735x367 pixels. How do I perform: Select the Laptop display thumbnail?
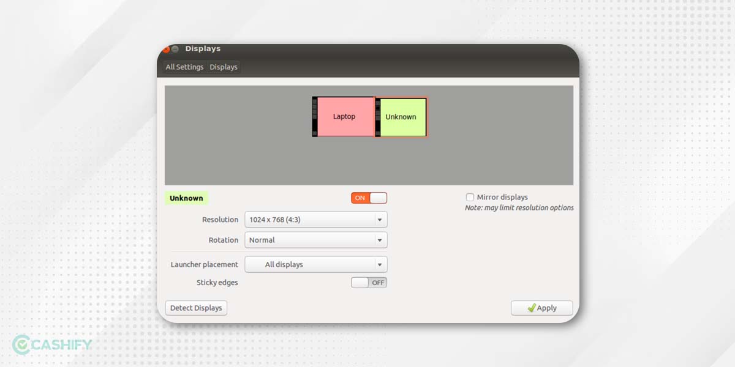(x=344, y=116)
